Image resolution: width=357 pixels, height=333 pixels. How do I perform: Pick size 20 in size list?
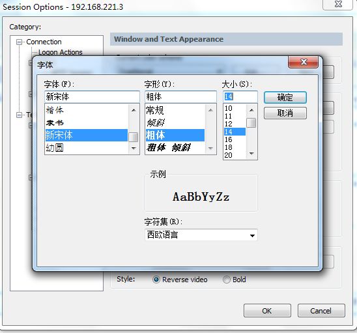[x=235, y=155]
